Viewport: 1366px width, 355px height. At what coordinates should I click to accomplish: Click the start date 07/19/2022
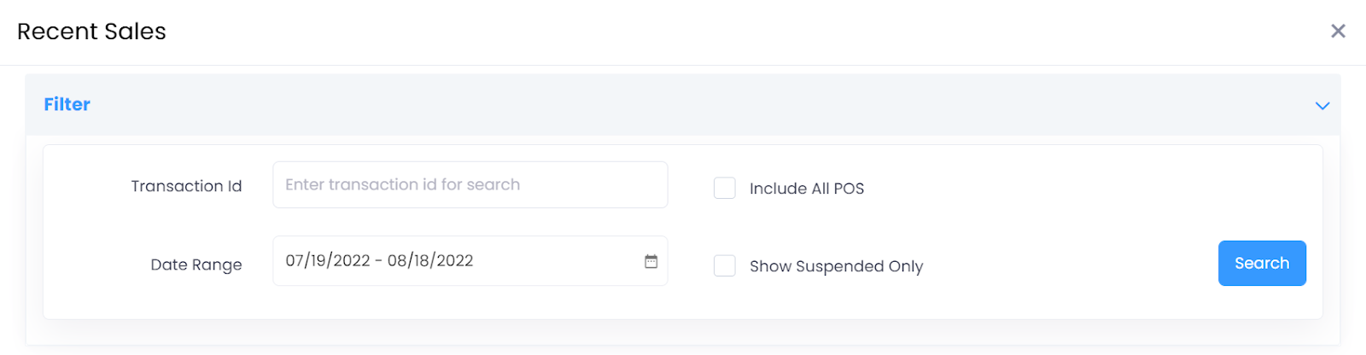328,261
